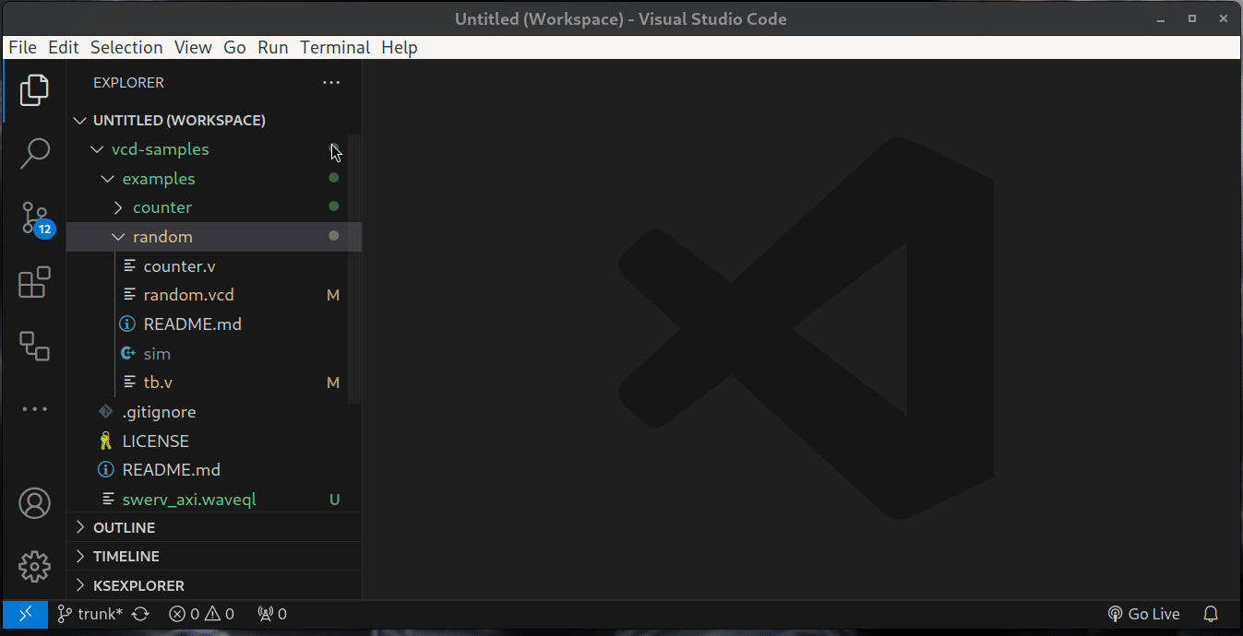Click the ports forwarded indicator showing 0
The width and height of the screenshot is (1243, 636).
point(271,614)
